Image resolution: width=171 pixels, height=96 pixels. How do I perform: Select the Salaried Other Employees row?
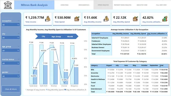129,44
